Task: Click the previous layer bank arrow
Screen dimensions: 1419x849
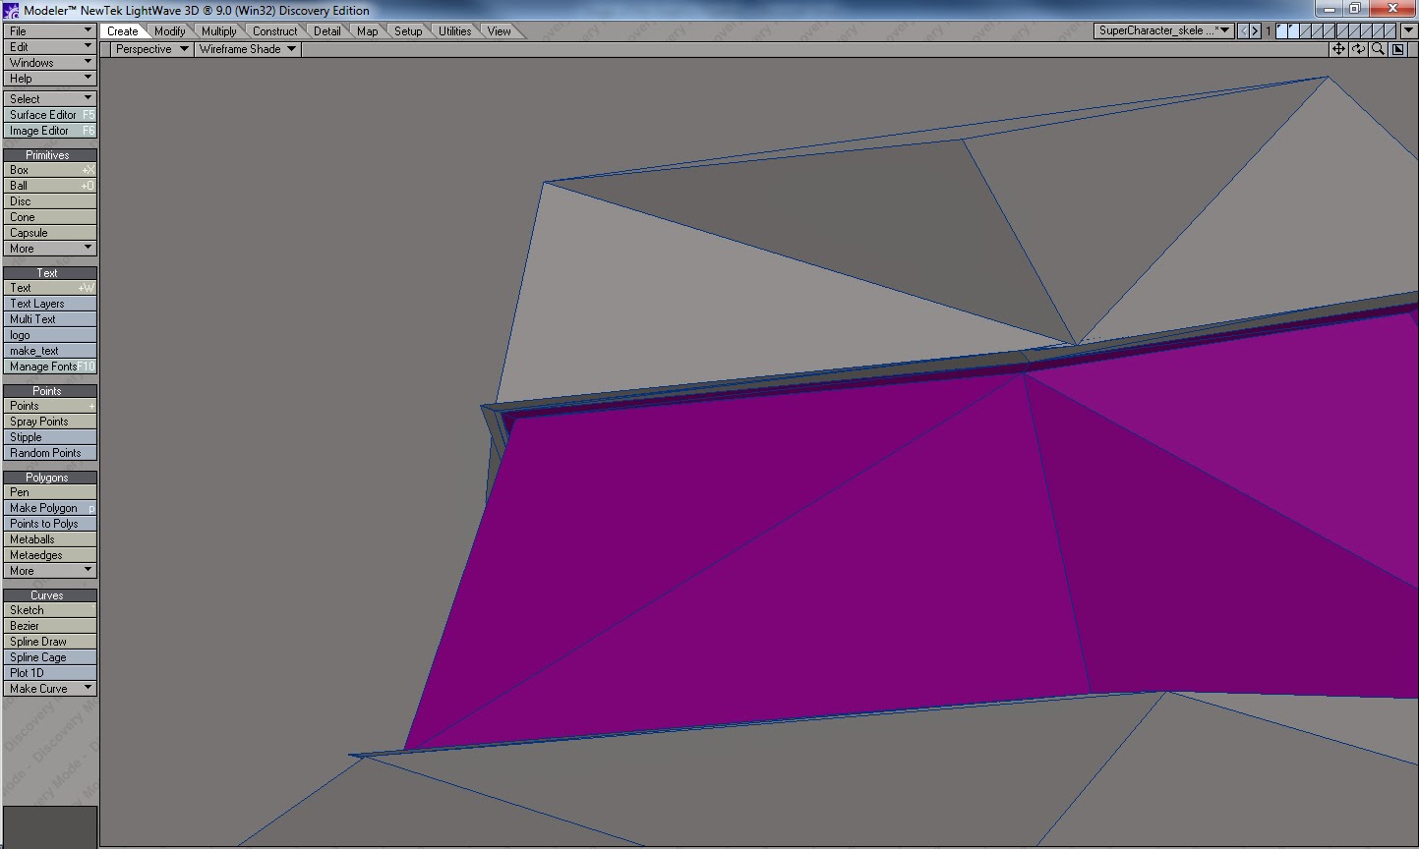Action: [1244, 30]
